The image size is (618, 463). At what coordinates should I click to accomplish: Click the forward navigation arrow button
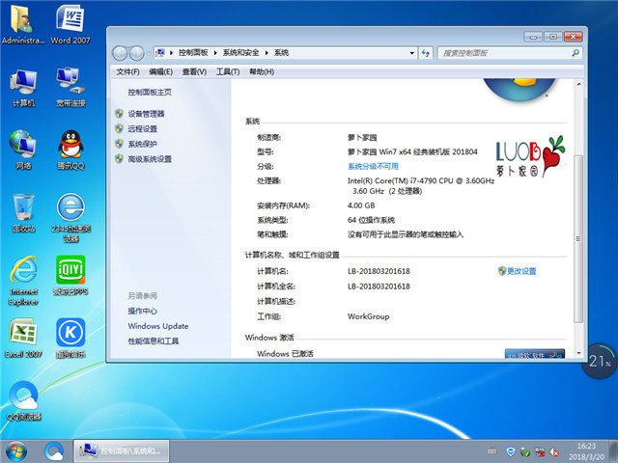(x=136, y=53)
